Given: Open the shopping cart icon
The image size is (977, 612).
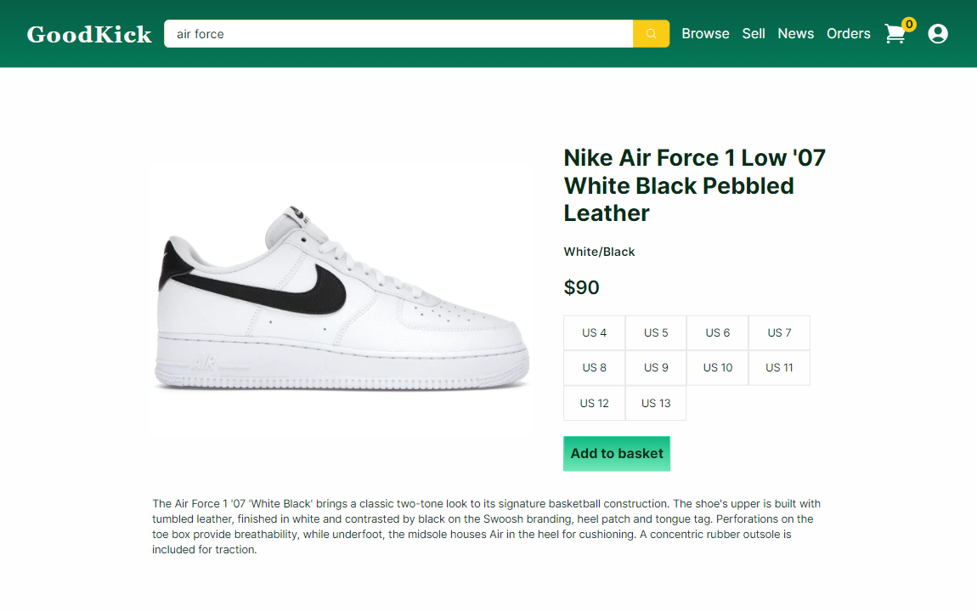Looking at the screenshot, I should tap(895, 34).
